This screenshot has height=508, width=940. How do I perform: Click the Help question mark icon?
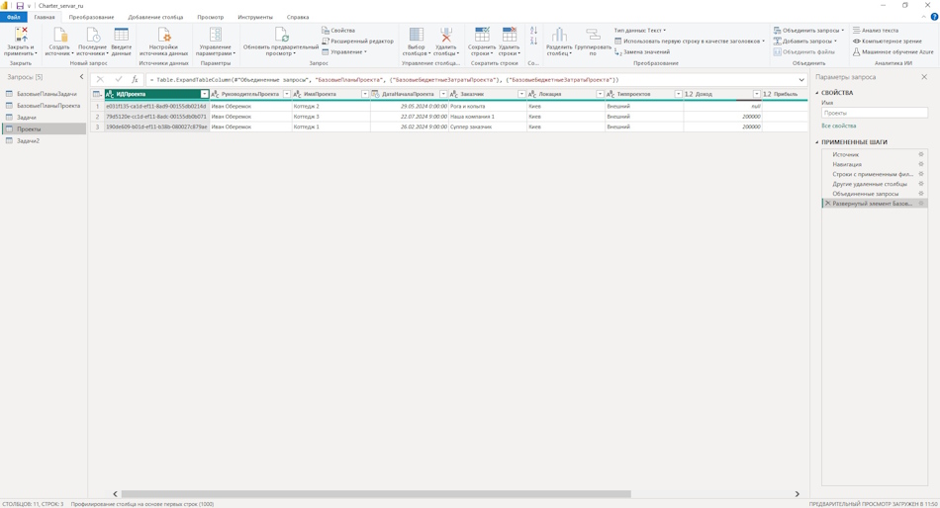pos(934,17)
